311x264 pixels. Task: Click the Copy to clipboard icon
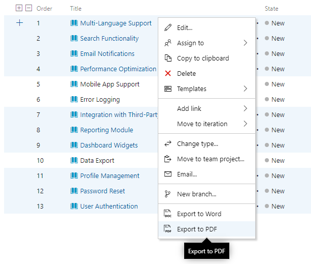tap(168, 58)
